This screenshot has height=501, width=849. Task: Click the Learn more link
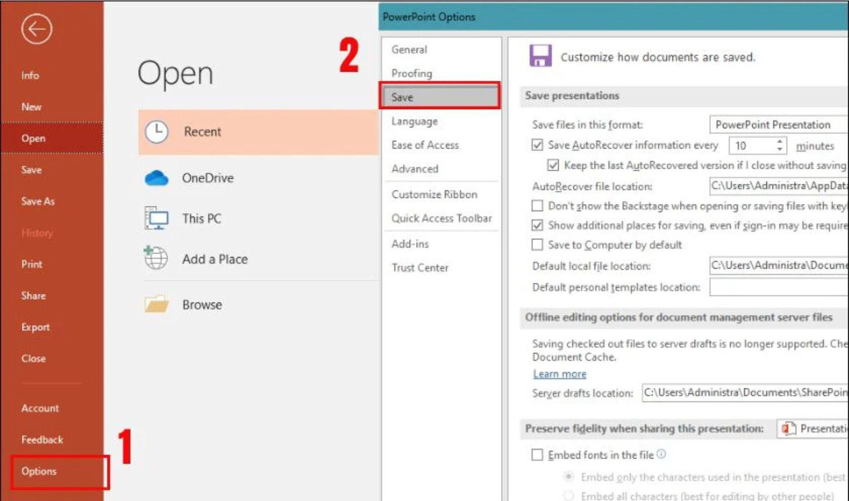[560, 374]
